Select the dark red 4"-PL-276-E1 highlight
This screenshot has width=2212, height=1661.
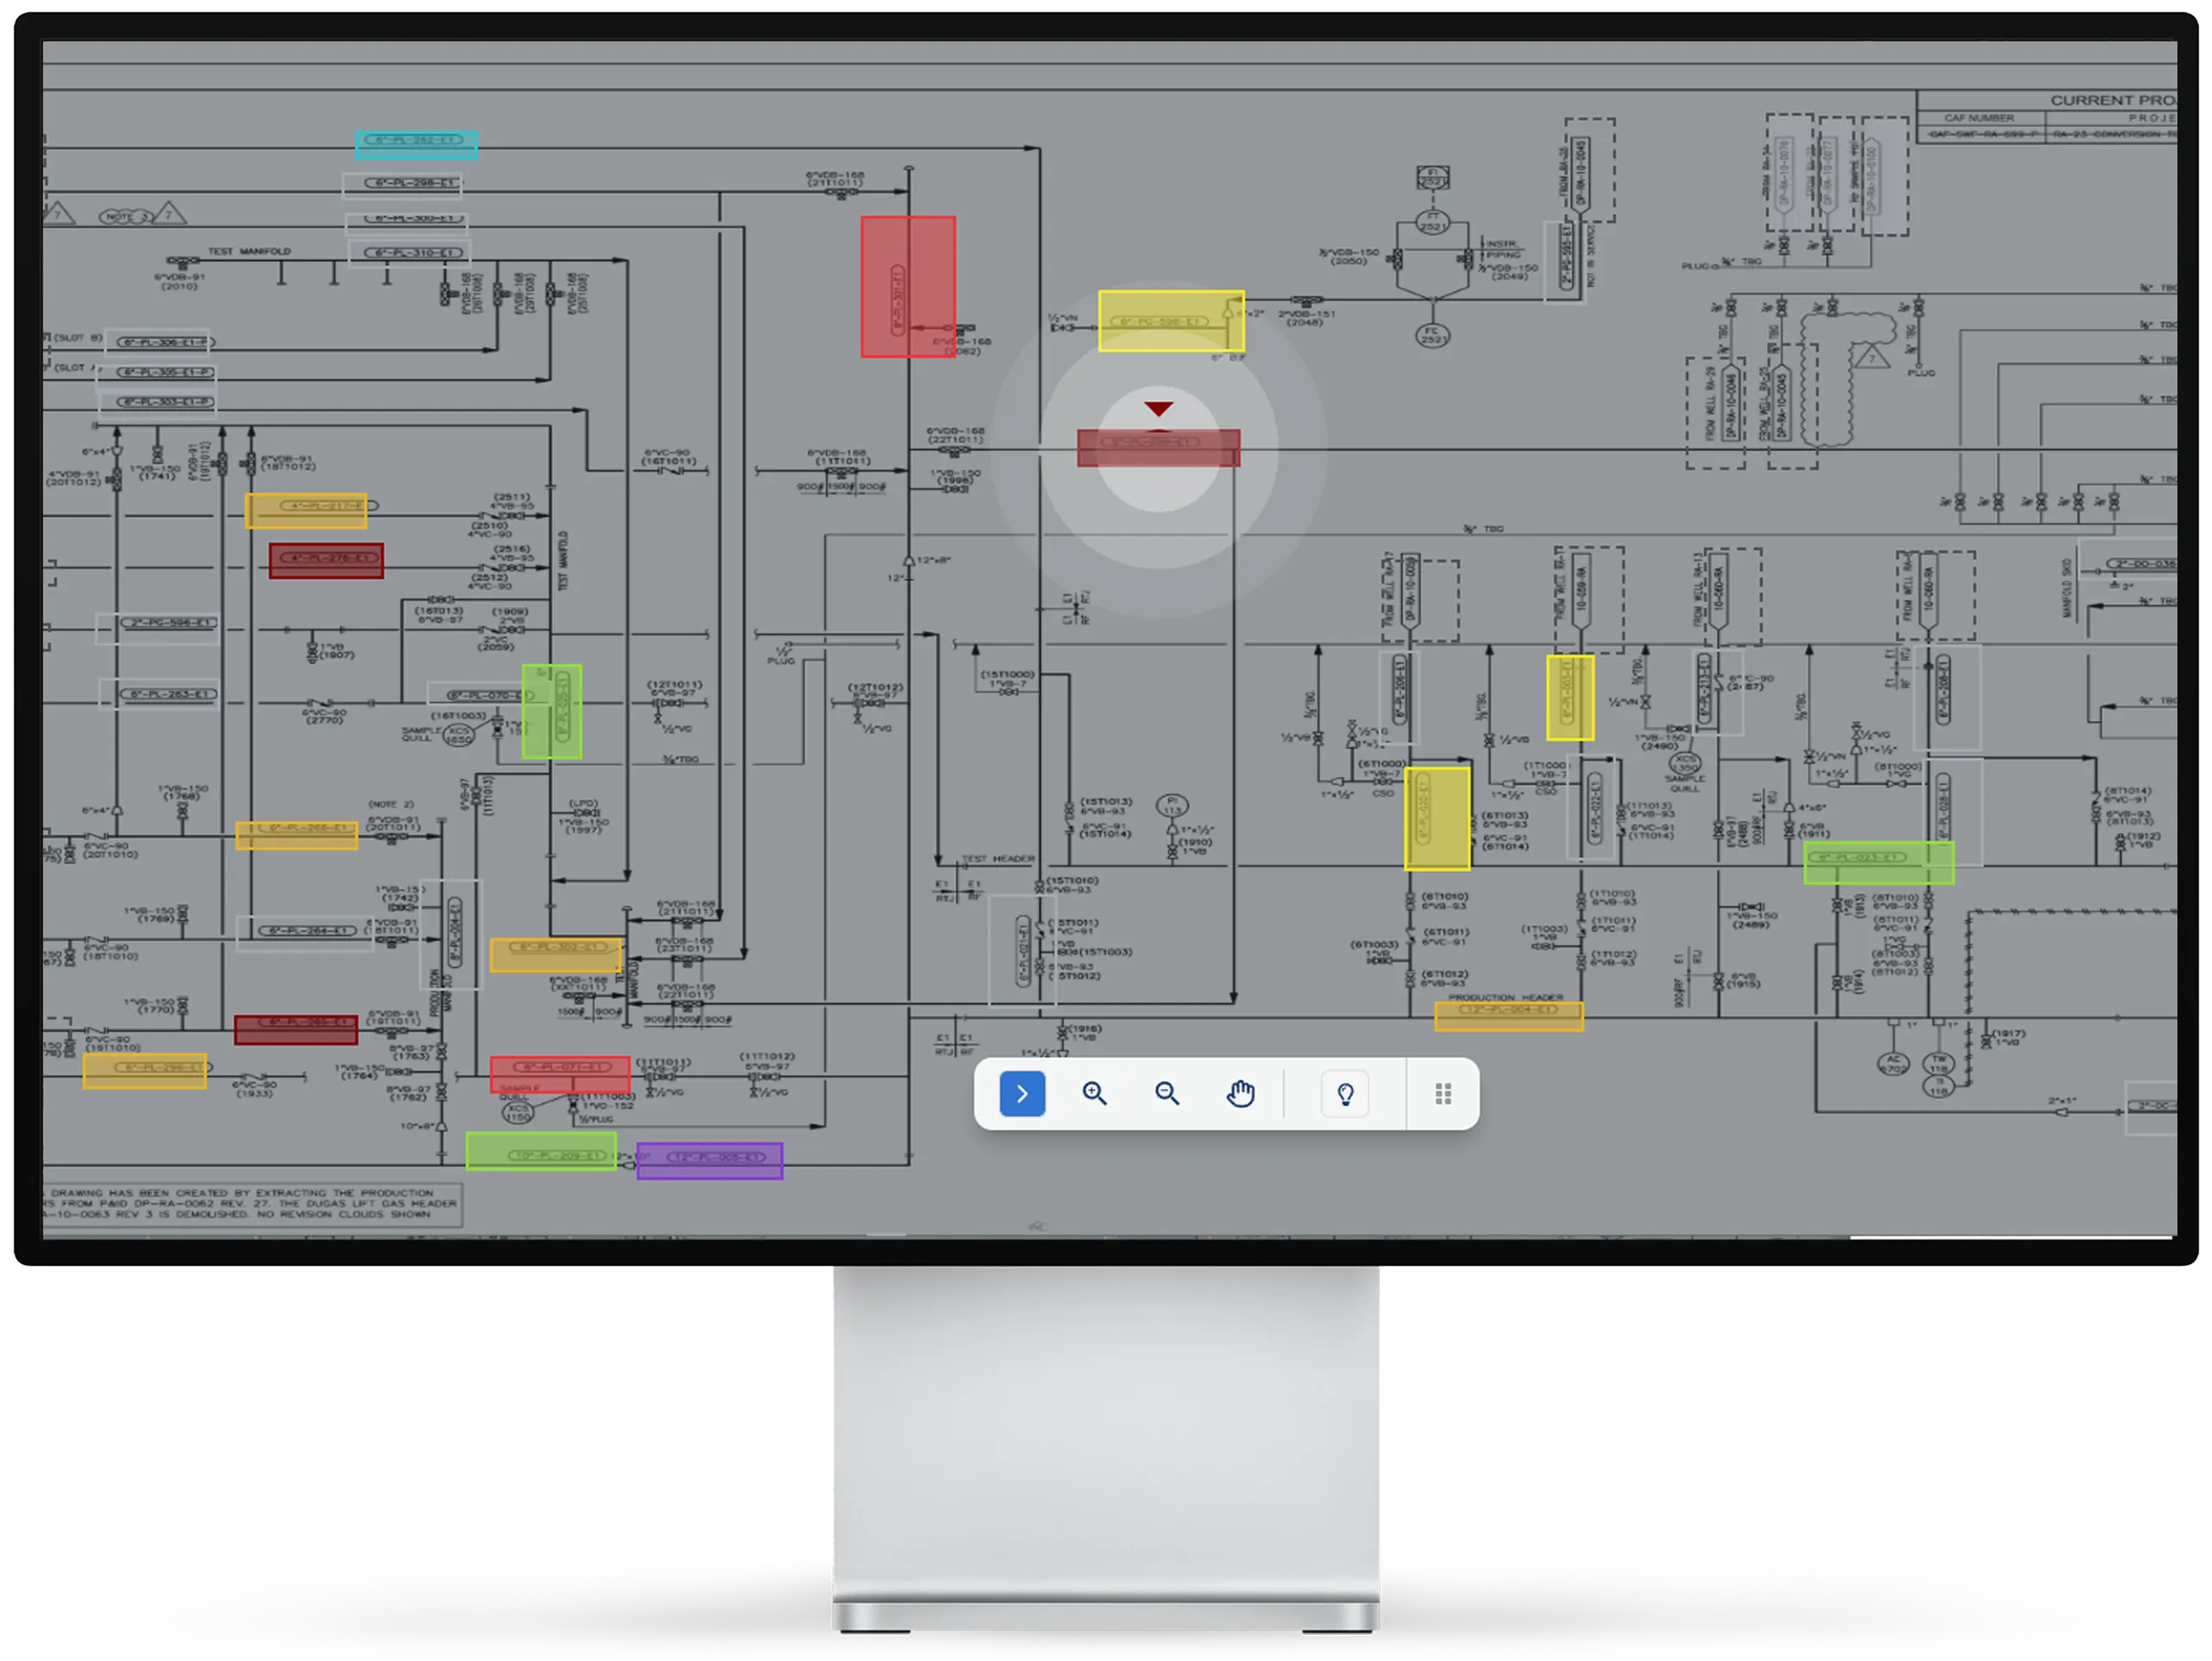click(x=326, y=560)
